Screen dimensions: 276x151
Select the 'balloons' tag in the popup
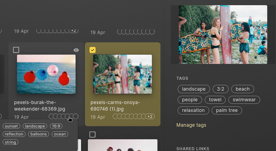click(x=39, y=134)
